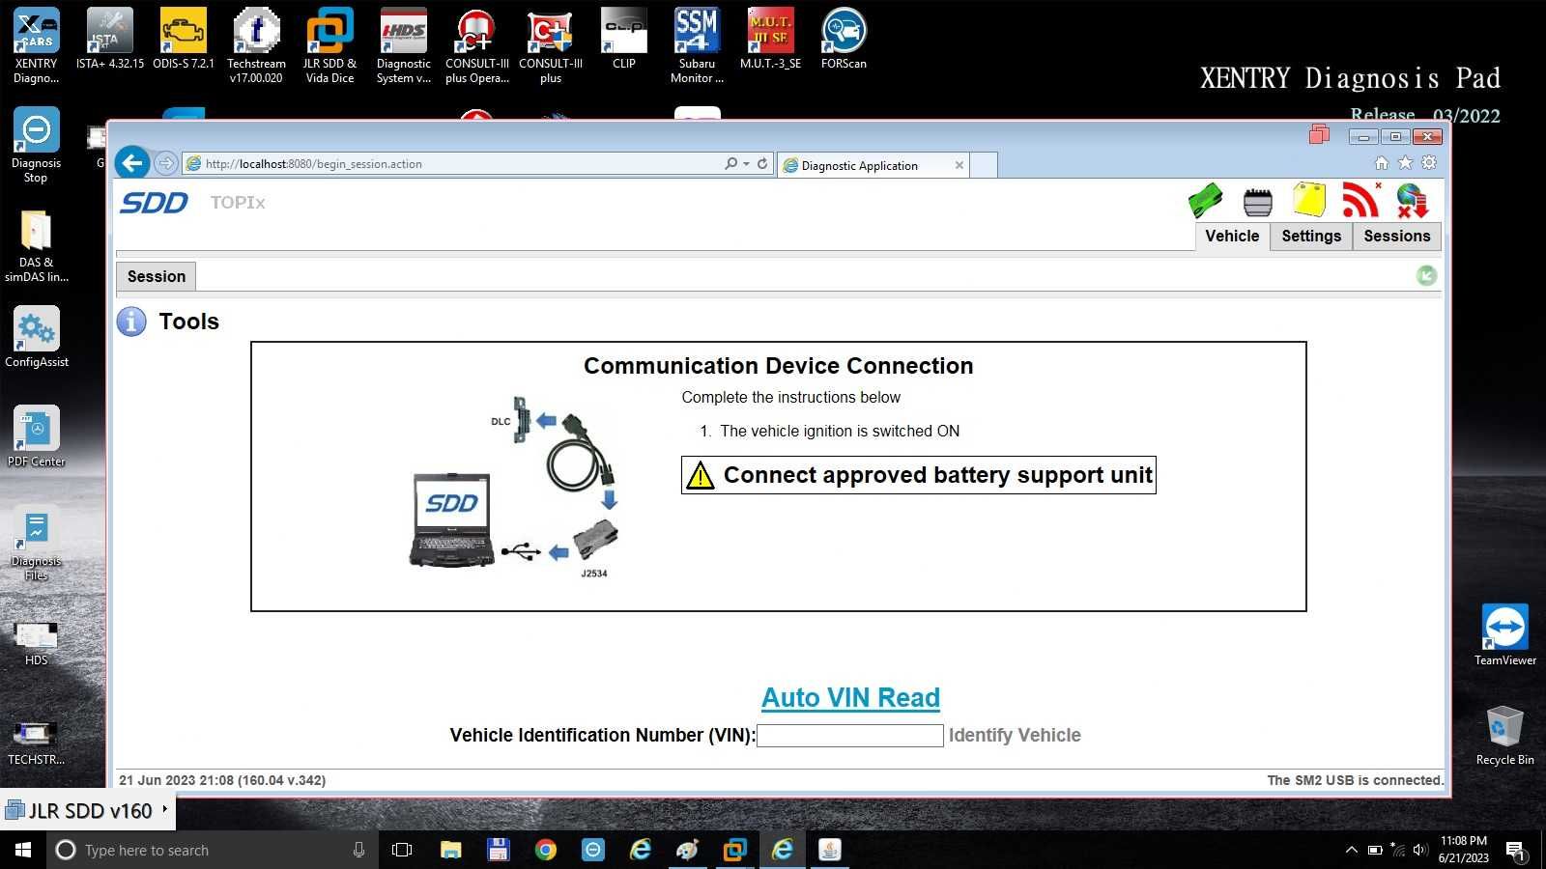Click Windows taskbar search box
Viewport: 1546px width, 869px height.
pos(213,851)
